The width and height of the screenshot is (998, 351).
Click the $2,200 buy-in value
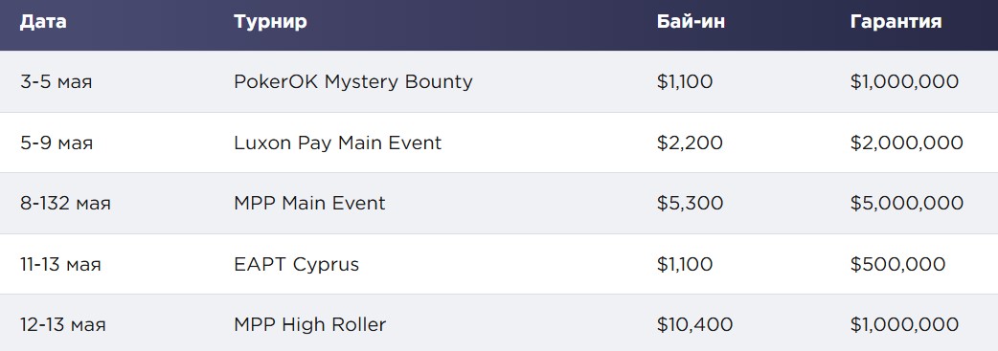click(690, 143)
